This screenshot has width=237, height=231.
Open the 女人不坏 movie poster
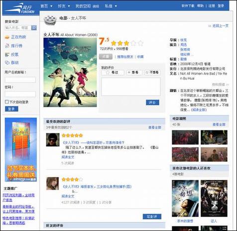coord(70,72)
